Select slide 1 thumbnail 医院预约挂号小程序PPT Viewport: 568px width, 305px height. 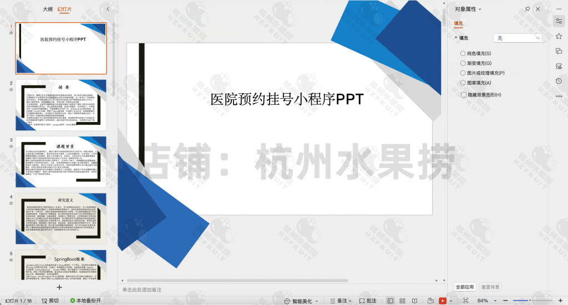61,48
